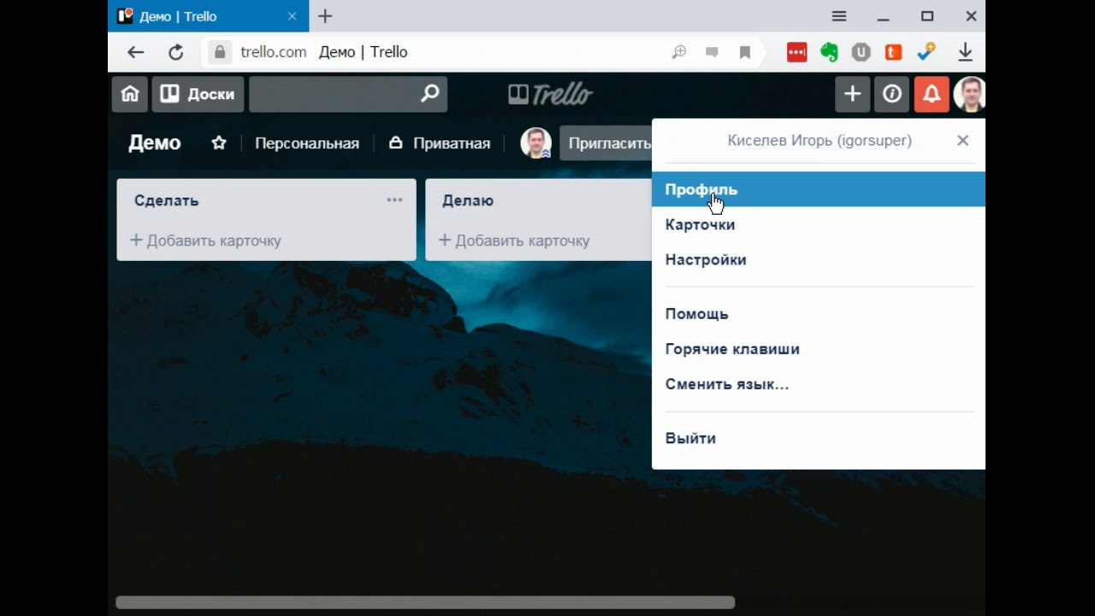This screenshot has height=616, width=1095.
Task: Select the Демо | Trello browser tab
Action: (x=208, y=16)
